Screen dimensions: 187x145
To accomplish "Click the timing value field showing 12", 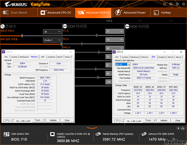I will point(108,57).
